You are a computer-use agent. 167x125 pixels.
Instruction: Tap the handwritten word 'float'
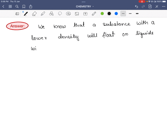109,35
